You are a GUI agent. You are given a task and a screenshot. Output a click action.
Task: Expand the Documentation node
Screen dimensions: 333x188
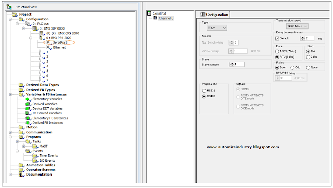[10, 175]
